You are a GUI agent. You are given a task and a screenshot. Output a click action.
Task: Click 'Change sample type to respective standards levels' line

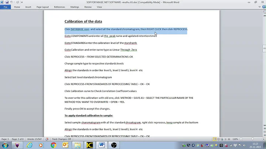click(94, 63)
